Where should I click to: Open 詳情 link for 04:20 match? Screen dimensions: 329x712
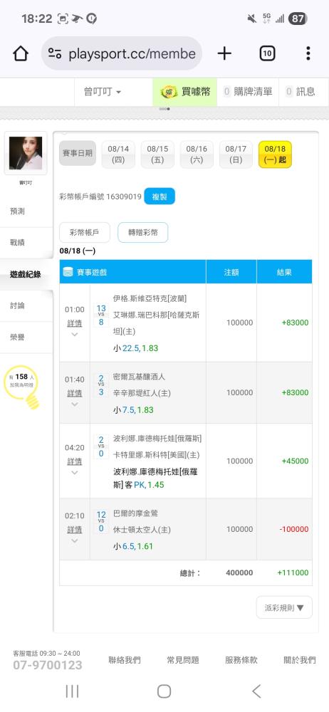coord(75,461)
